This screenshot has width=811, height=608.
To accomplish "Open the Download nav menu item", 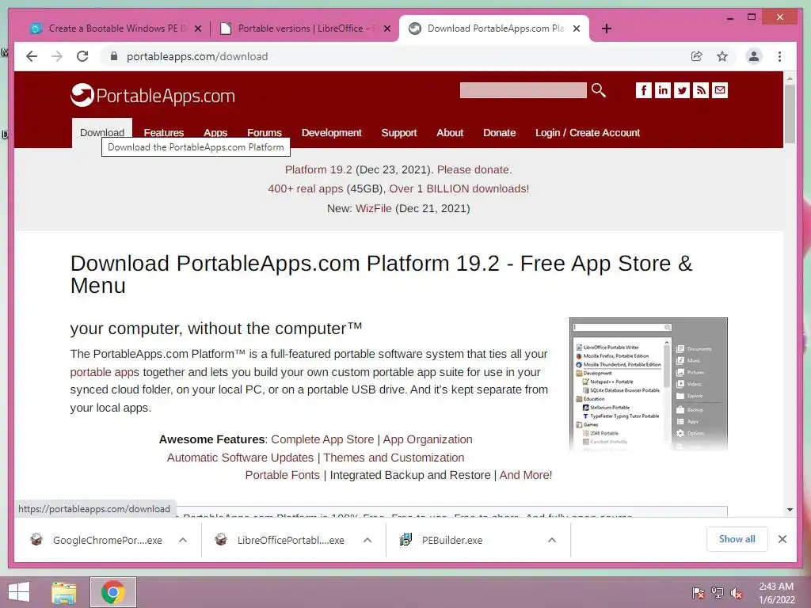I will coord(102,133).
